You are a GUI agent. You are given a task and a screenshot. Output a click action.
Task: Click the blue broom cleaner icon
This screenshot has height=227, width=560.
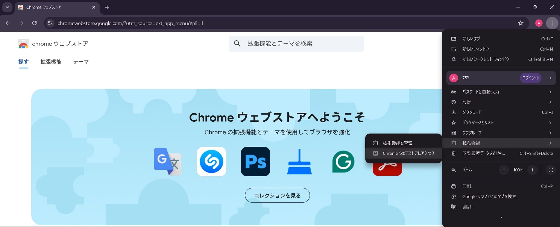tap(299, 162)
